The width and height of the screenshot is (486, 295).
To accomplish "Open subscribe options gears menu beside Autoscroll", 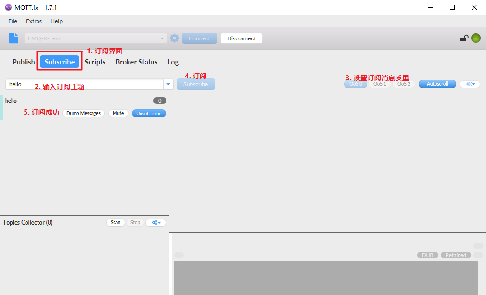I will click(x=470, y=84).
